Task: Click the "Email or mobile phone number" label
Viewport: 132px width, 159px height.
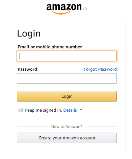Action: click(50, 47)
